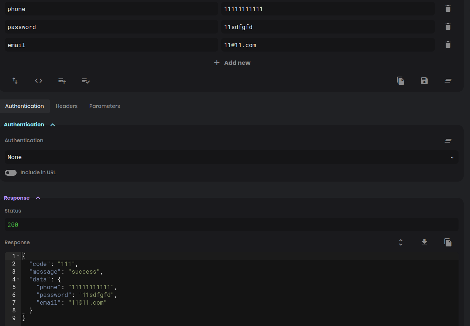Viewport: 470px width, 326px height.
Task: Click the Include in URL label
Action: point(38,172)
